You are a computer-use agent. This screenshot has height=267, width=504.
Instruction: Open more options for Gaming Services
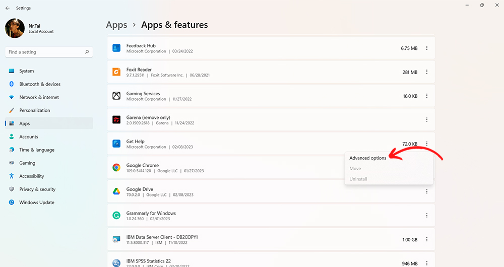(427, 96)
